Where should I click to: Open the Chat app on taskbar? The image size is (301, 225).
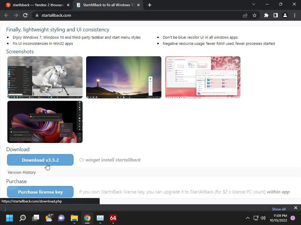[61, 218]
